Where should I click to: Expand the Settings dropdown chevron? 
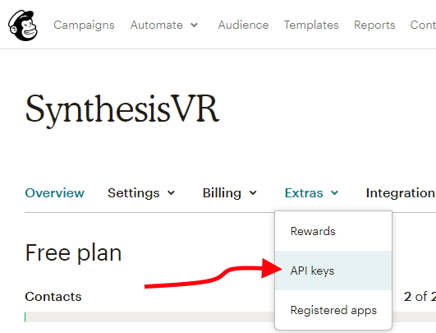pyautogui.click(x=172, y=193)
